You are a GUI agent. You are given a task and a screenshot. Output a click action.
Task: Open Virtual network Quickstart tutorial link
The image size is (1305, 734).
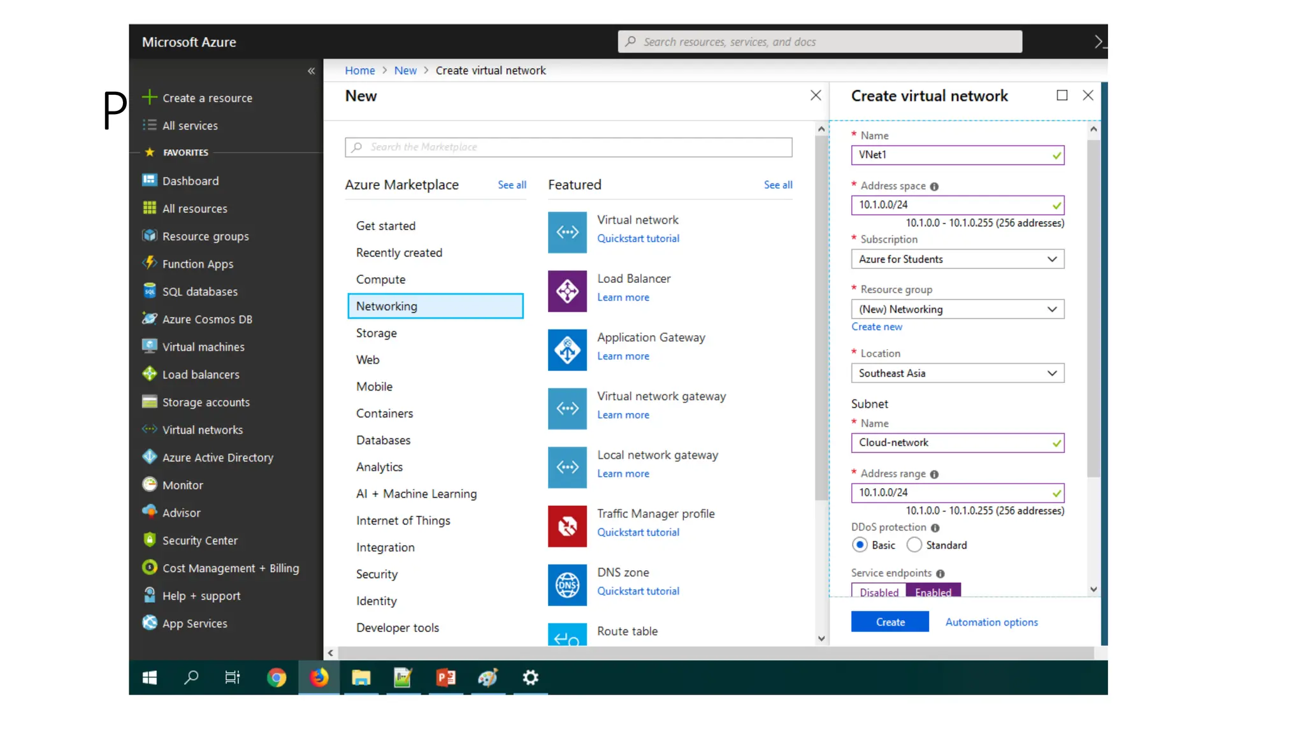pyautogui.click(x=638, y=238)
